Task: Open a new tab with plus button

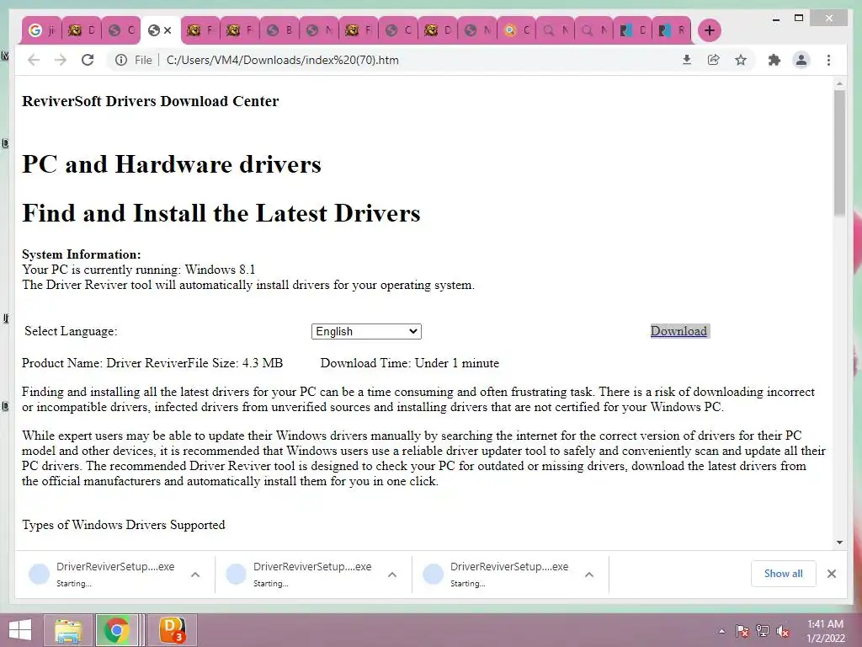Action: (x=709, y=30)
